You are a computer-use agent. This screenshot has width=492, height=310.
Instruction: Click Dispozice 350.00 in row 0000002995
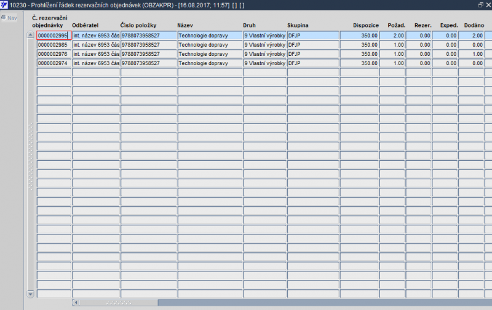[359, 36]
